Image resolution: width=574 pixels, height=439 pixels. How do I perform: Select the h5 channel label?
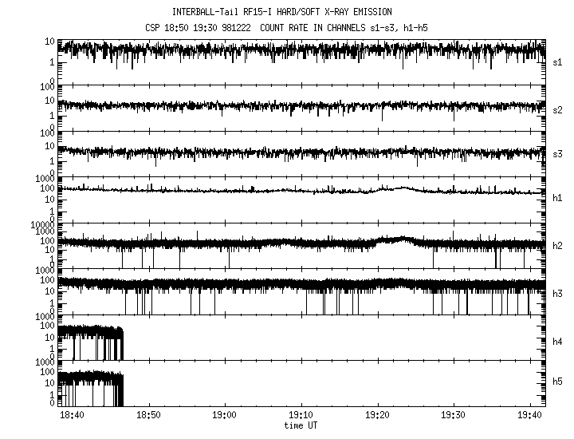558,383
